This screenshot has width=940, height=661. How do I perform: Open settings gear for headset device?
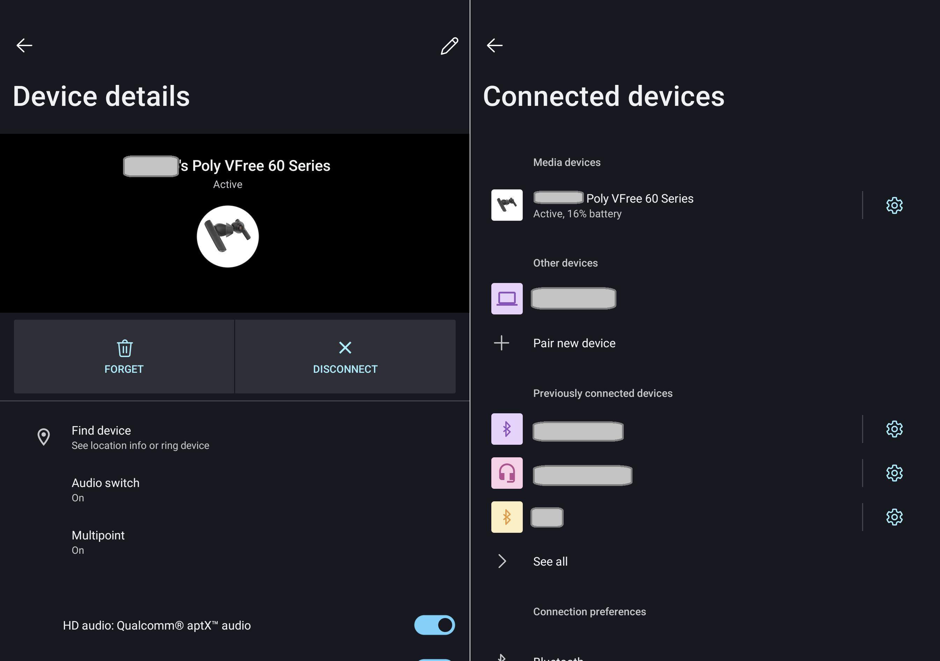click(x=894, y=473)
